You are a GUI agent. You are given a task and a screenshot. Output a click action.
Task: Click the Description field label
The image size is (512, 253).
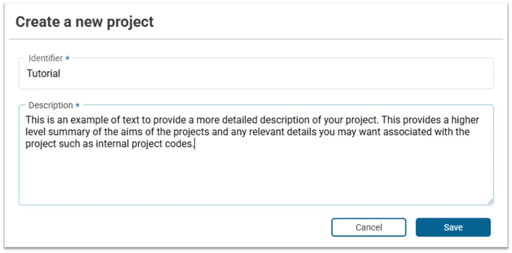tap(50, 105)
